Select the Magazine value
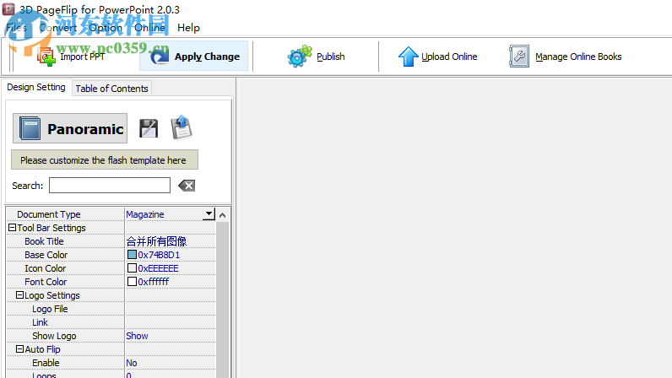This screenshot has width=672, height=378. tap(145, 214)
